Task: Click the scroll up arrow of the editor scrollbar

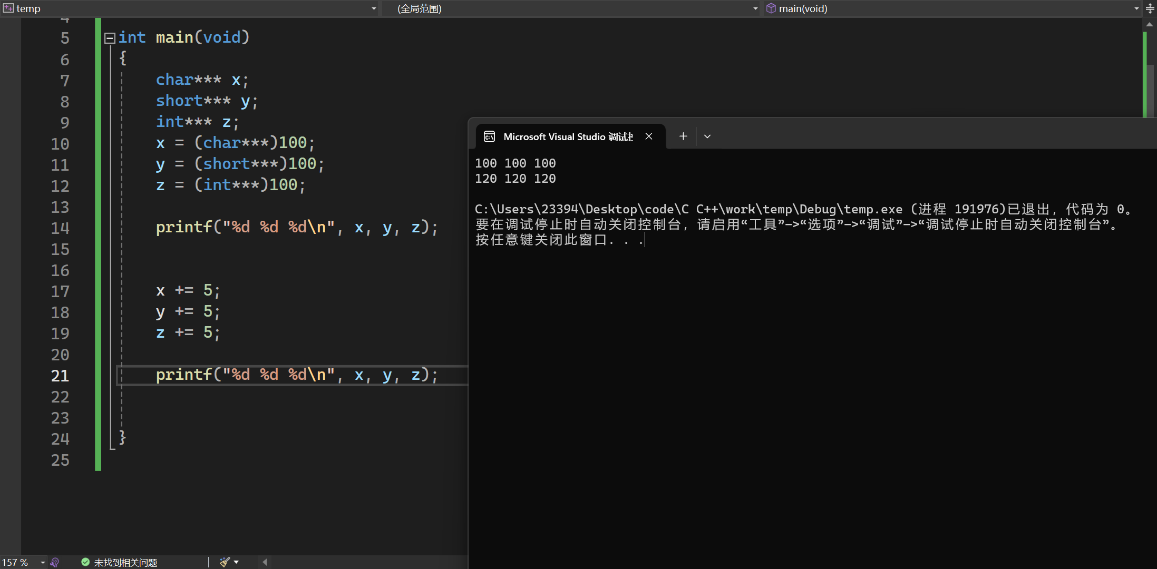Action: tap(1150, 24)
